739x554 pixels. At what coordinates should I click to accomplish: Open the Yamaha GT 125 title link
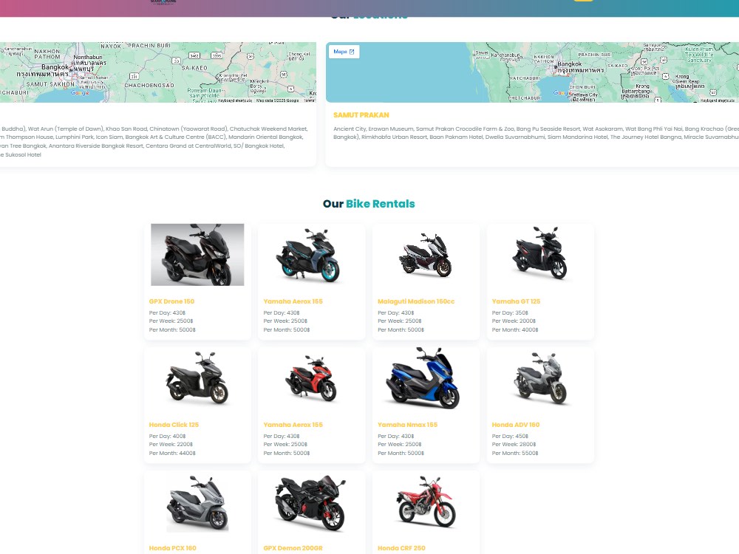[516, 301]
